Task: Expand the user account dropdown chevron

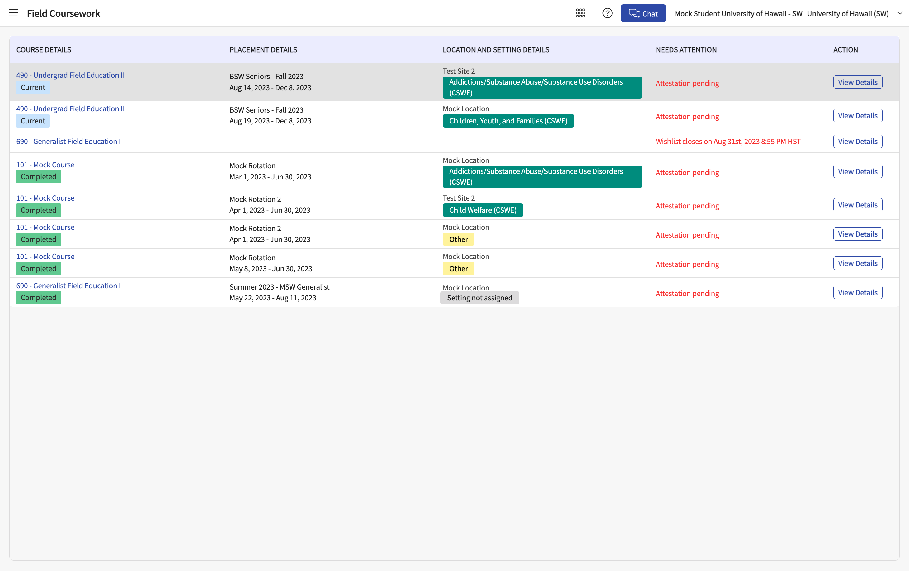Action: click(x=900, y=13)
